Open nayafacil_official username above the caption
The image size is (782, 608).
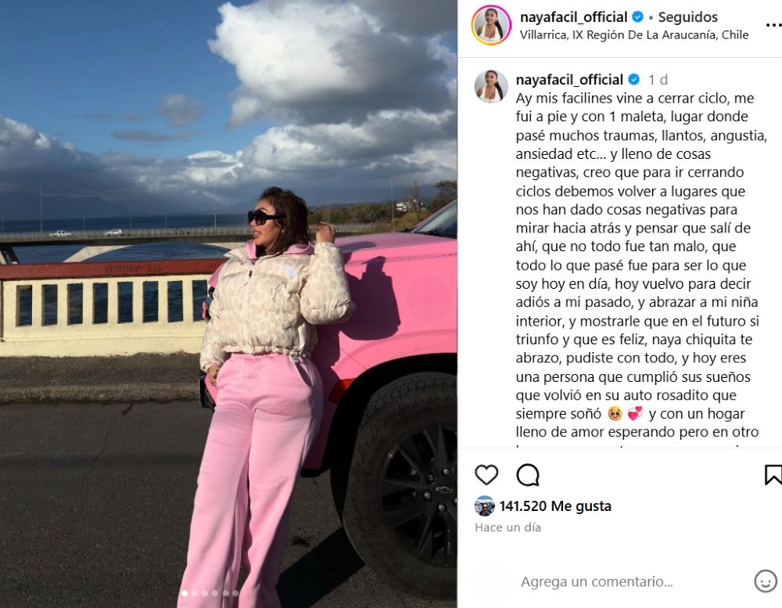pos(569,80)
